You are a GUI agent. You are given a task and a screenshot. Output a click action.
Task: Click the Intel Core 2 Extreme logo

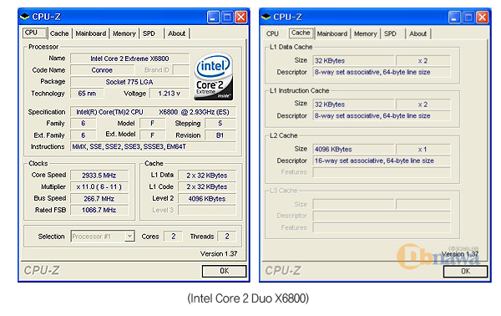click(x=213, y=77)
